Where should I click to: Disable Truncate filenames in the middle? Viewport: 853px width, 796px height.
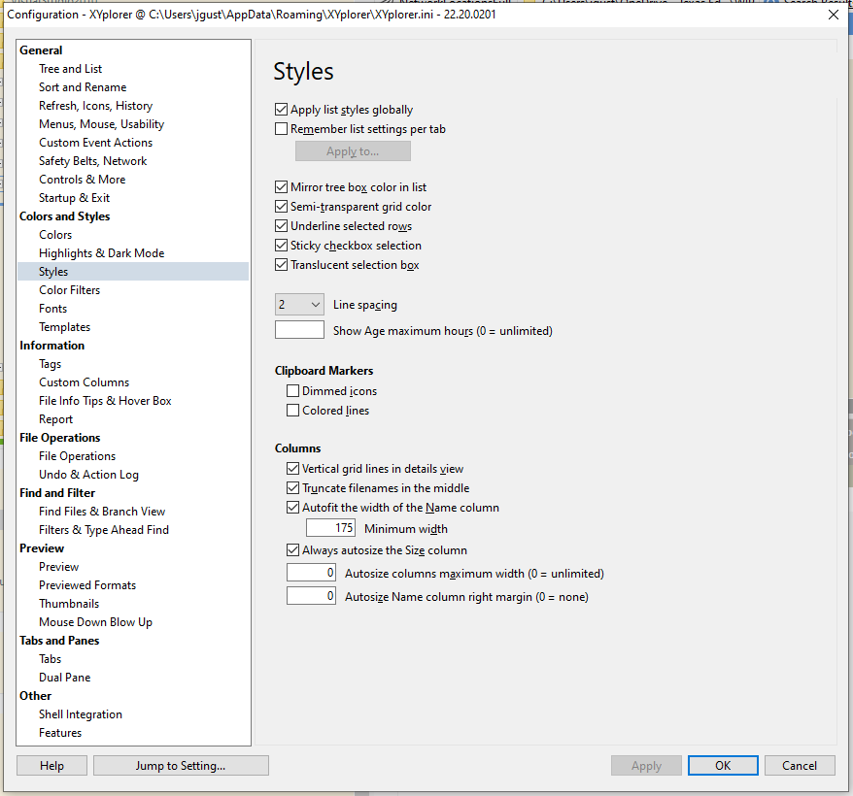(x=293, y=487)
